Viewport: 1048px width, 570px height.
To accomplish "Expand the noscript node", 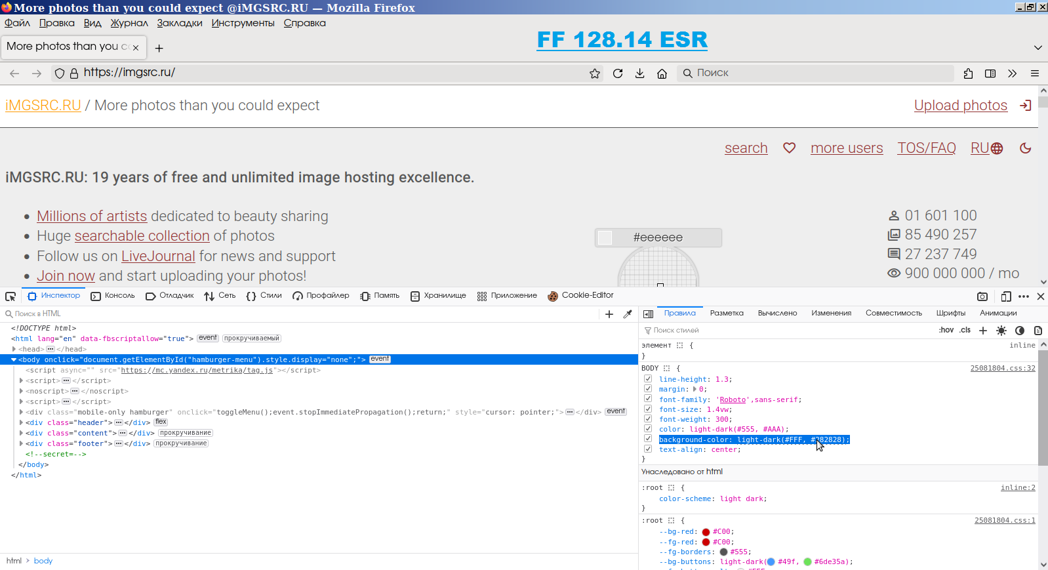I will point(21,391).
